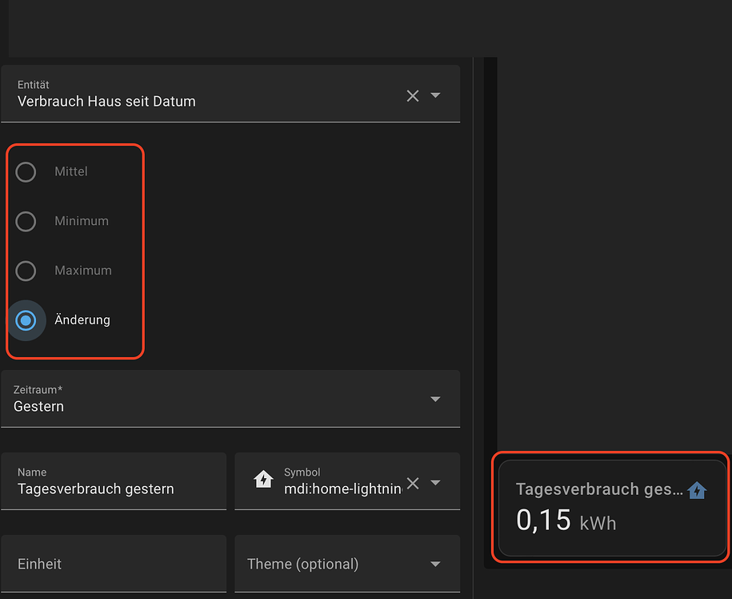
Task: Select the Minimum radio button
Action: (x=25, y=221)
